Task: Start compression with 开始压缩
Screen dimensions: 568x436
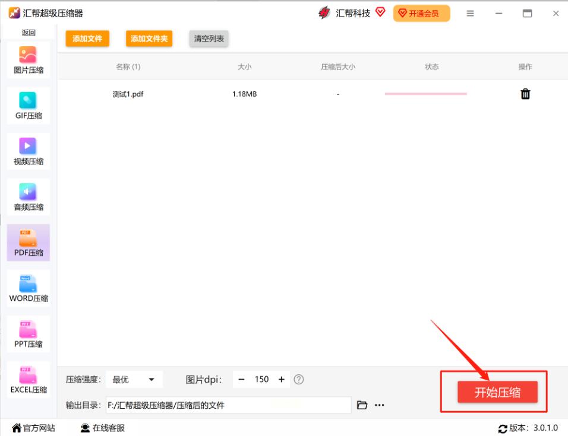Action: (x=497, y=392)
